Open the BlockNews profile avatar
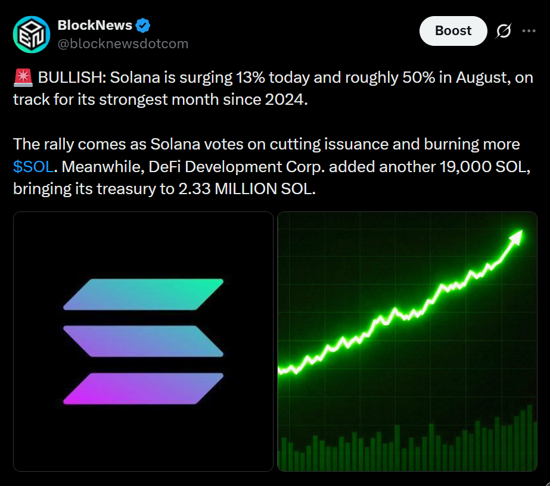The image size is (550, 486). (x=32, y=35)
